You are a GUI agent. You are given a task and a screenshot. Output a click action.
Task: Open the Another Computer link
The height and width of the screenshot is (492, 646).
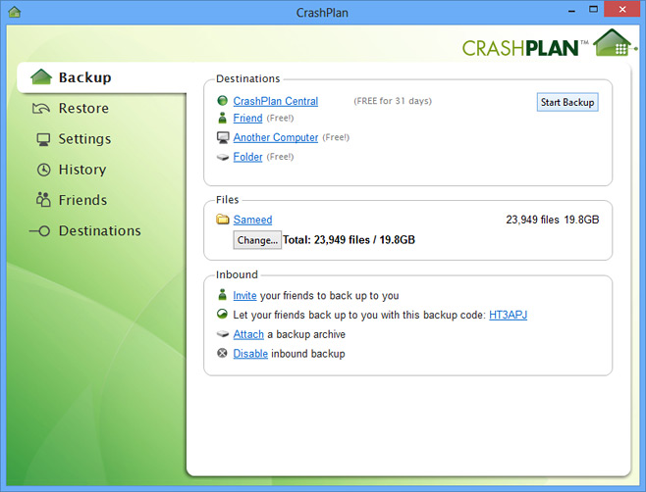pyautogui.click(x=276, y=137)
